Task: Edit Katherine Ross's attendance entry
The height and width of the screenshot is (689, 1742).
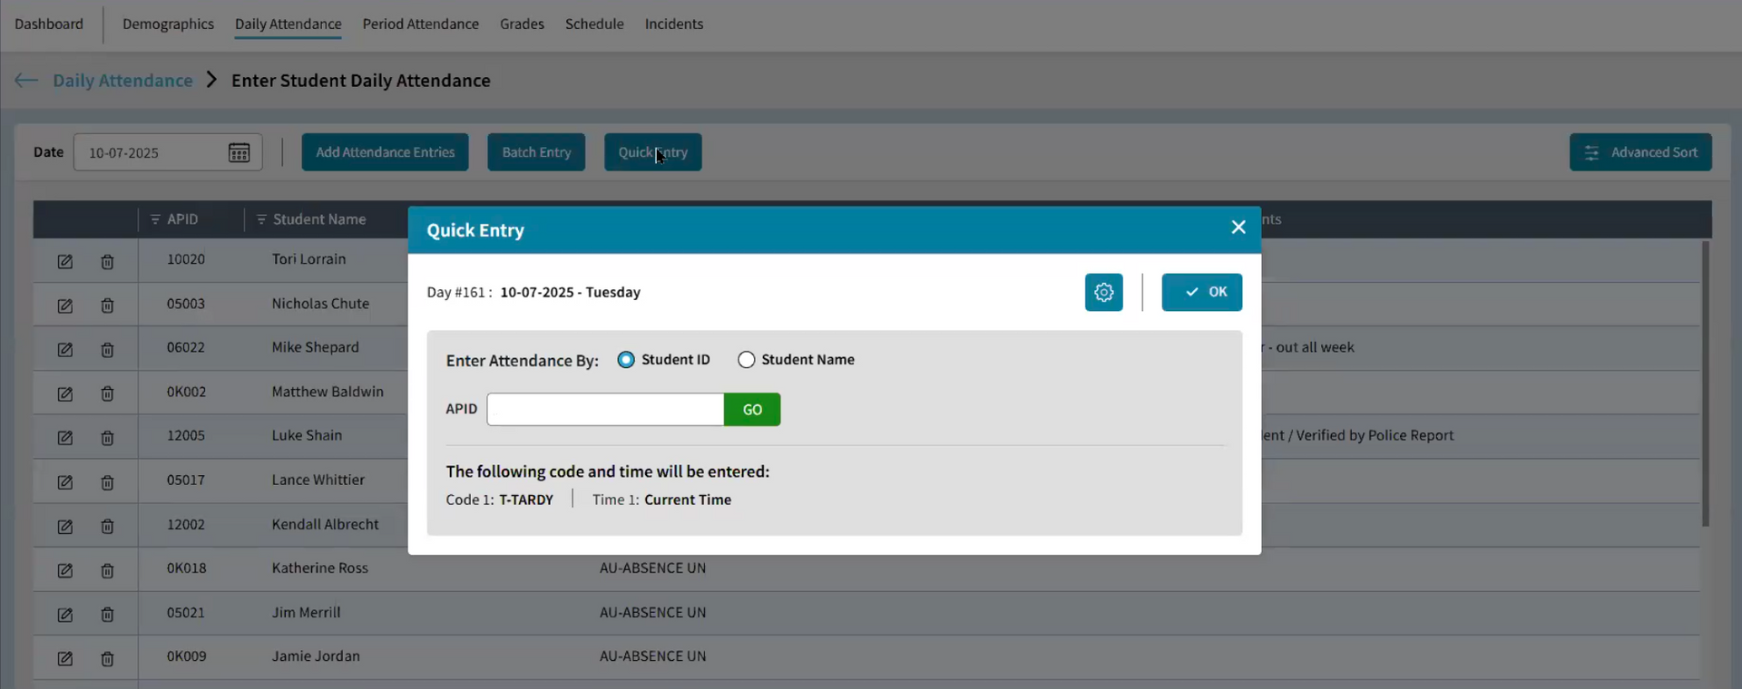Action: click(x=64, y=571)
